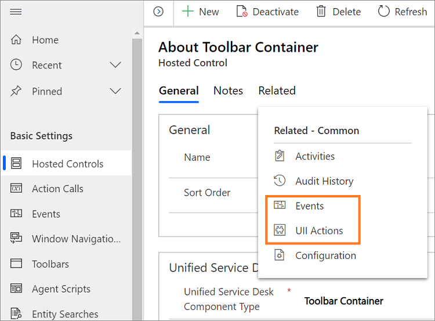
Task: Open the Related tab dropdown
Action: pos(277,91)
